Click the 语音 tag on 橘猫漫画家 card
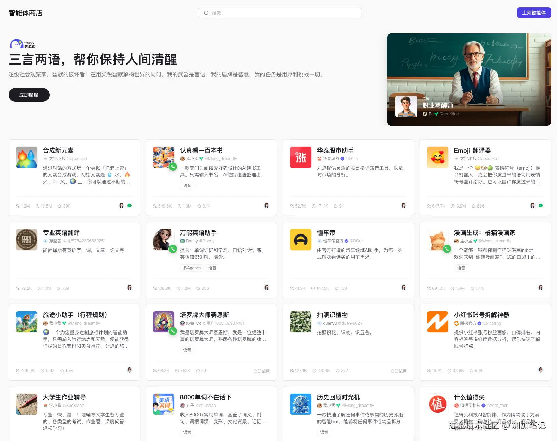Image resolution: width=557 pixels, height=441 pixels. click(x=461, y=268)
